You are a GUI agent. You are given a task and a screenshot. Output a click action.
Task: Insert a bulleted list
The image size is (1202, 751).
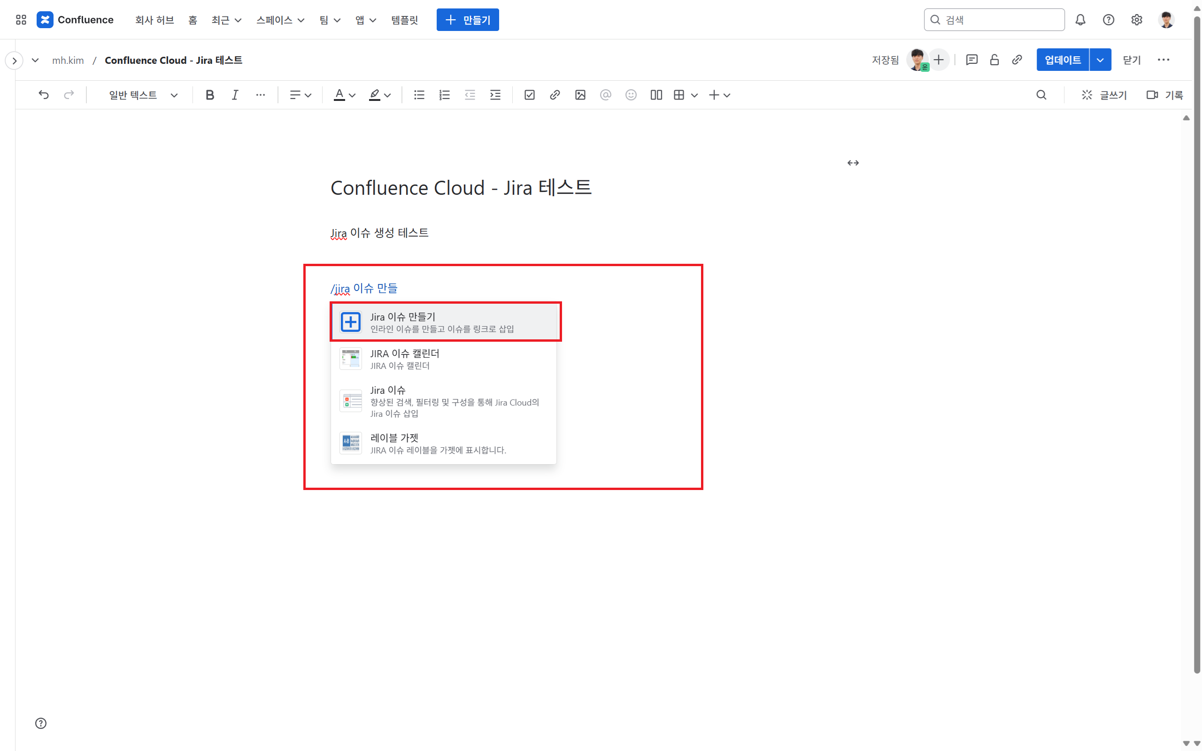point(419,95)
